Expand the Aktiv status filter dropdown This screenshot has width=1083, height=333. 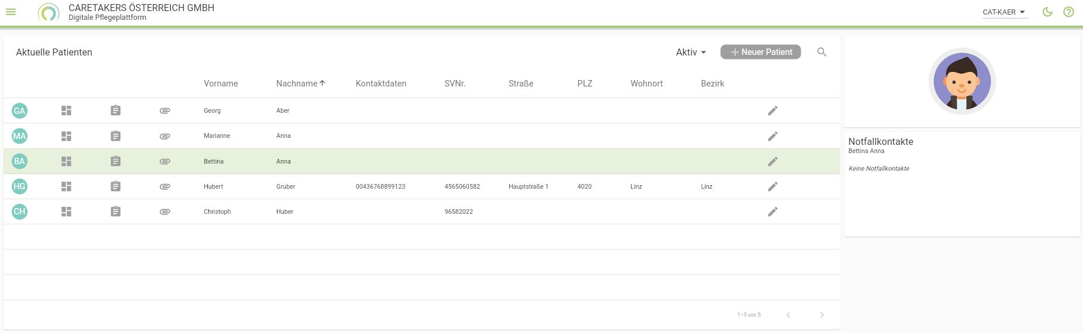tap(691, 52)
